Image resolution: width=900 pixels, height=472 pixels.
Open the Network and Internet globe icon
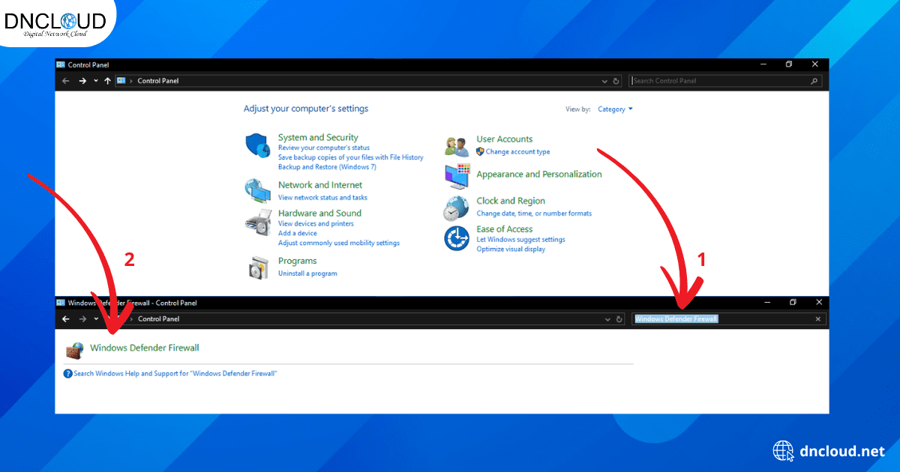(x=257, y=191)
